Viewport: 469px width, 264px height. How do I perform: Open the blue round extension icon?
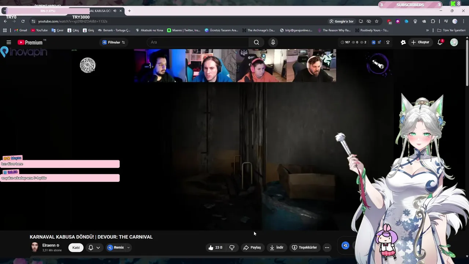pyautogui.click(x=406, y=21)
